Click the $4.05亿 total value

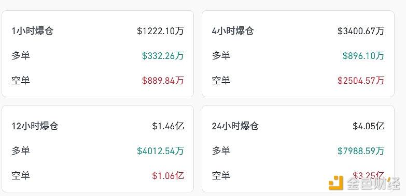click(x=369, y=126)
